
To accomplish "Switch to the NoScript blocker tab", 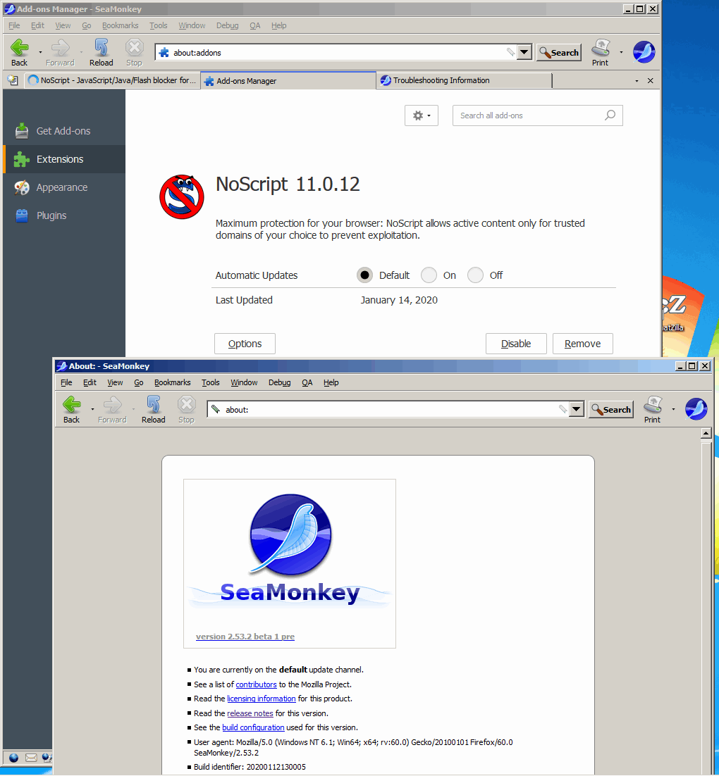I will (113, 80).
